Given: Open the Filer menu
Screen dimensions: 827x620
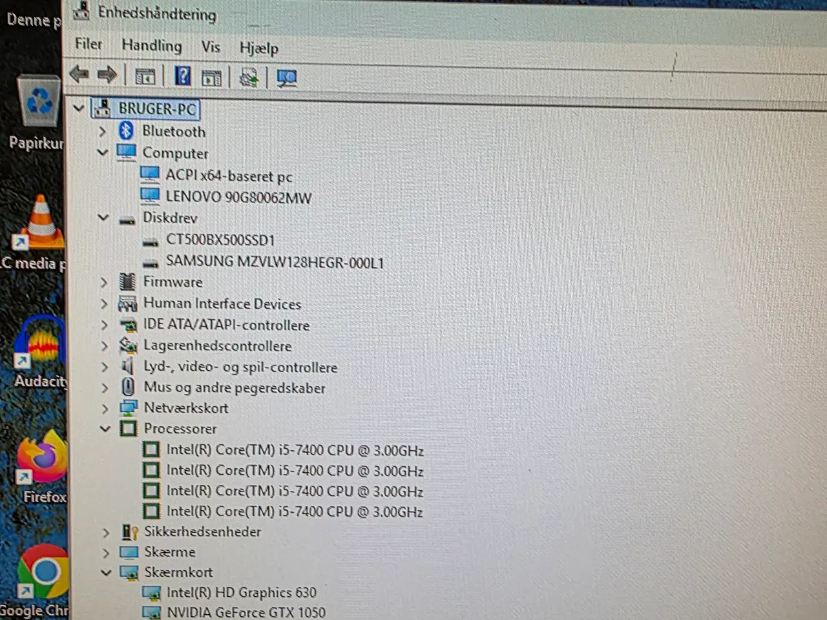Looking at the screenshot, I should (89, 44).
